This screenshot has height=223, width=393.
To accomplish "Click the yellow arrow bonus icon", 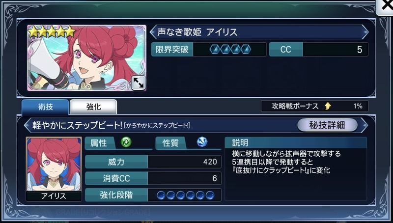I will [x=328, y=106].
